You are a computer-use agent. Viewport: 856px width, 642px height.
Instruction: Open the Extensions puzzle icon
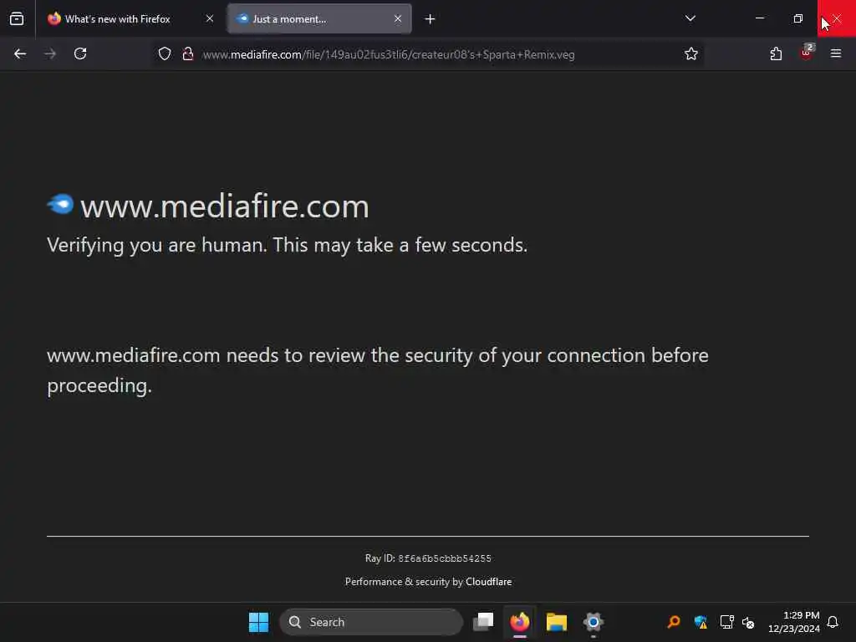click(776, 54)
